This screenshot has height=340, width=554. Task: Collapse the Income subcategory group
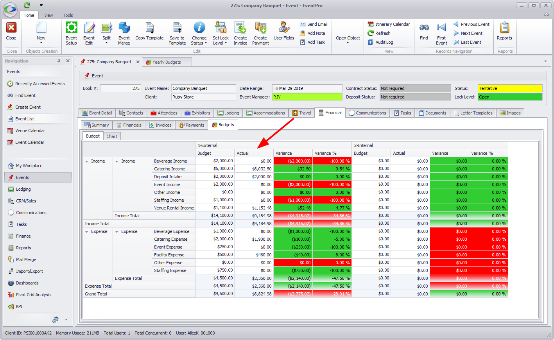click(117, 161)
